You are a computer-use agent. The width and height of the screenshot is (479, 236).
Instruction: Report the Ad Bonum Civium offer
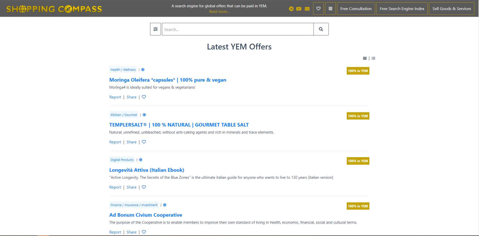click(115, 232)
